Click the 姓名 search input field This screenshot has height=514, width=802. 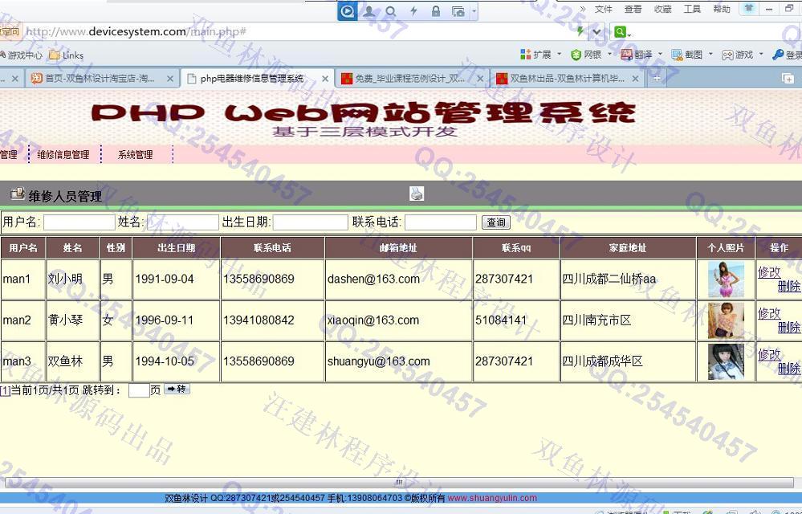coord(182,222)
